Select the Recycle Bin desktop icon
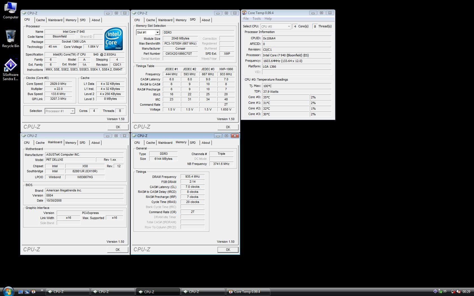 [11, 39]
